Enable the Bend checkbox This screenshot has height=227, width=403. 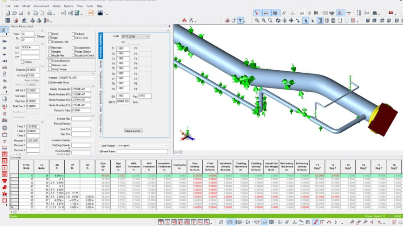pos(50,34)
